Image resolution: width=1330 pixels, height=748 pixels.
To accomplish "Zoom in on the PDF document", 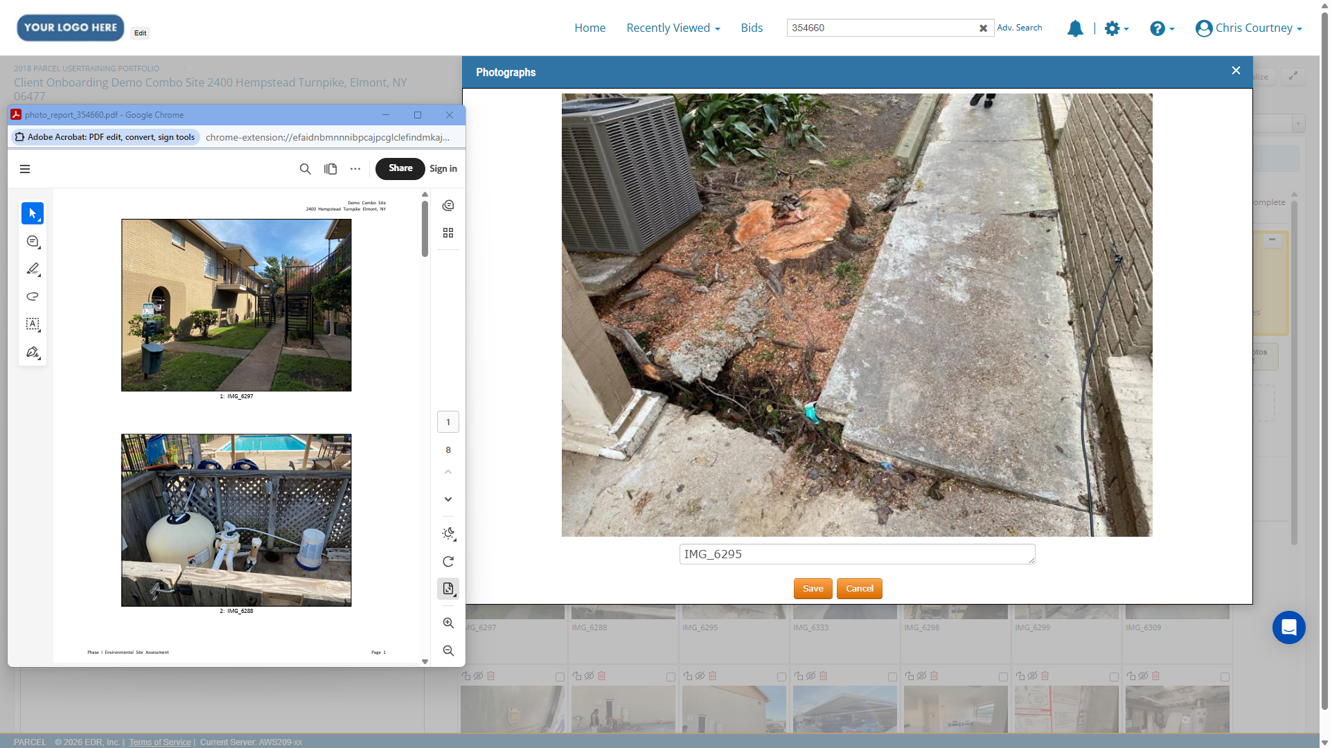I will coord(448,623).
